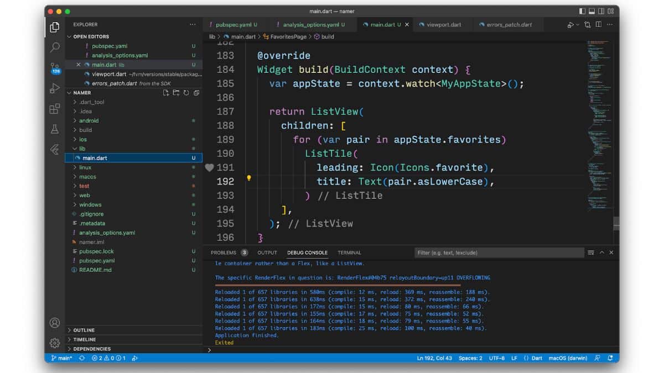Screen dimensions: 664x373
Task: Open the Testing flask view
Action: [54, 129]
